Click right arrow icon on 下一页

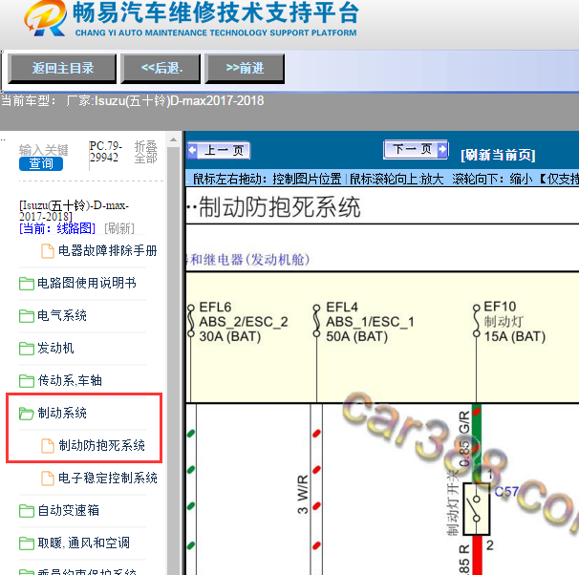(442, 149)
